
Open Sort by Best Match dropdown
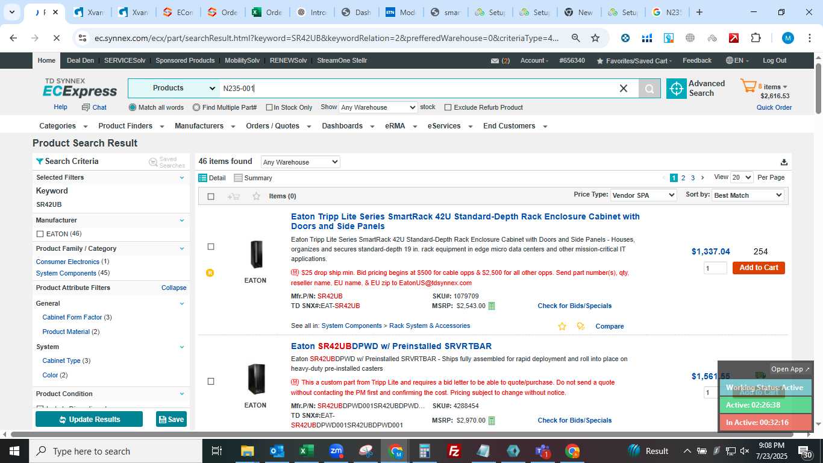click(x=748, y=195)
